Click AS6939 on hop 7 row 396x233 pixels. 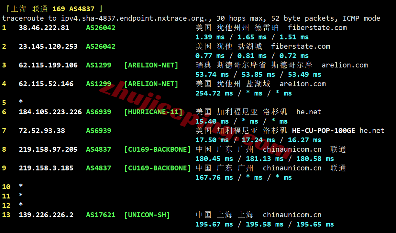(x=99, y=131)
